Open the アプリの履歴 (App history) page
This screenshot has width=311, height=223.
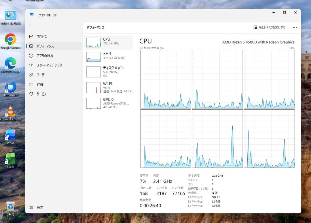pos(44,56)
